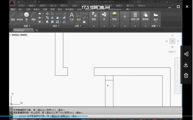Image resolution: width=193 pixels, height=120 pixels.
Task: Open the Insert (插入I) menu
Action: (x=53, y=6)
